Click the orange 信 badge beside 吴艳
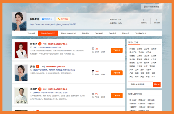This screenshot has height=114, width=174. tap(37, 66)
